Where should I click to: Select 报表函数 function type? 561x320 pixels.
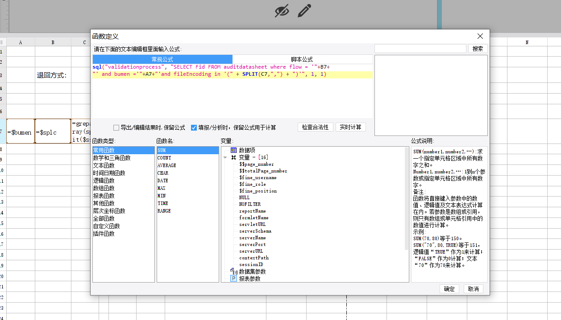coord(124,196)
